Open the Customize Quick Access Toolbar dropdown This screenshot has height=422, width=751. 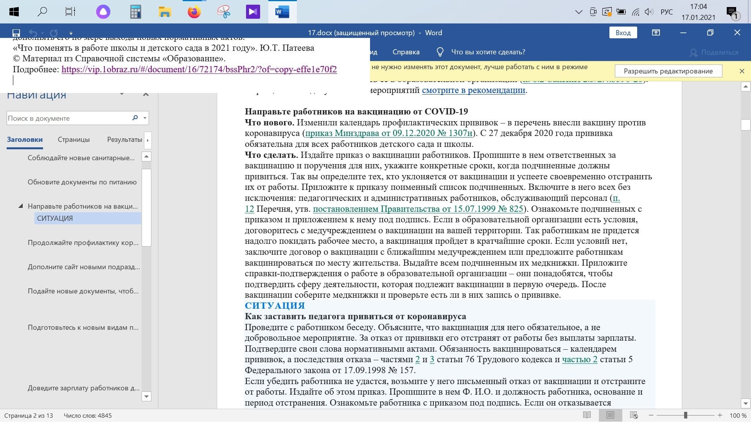click(71, 33)
